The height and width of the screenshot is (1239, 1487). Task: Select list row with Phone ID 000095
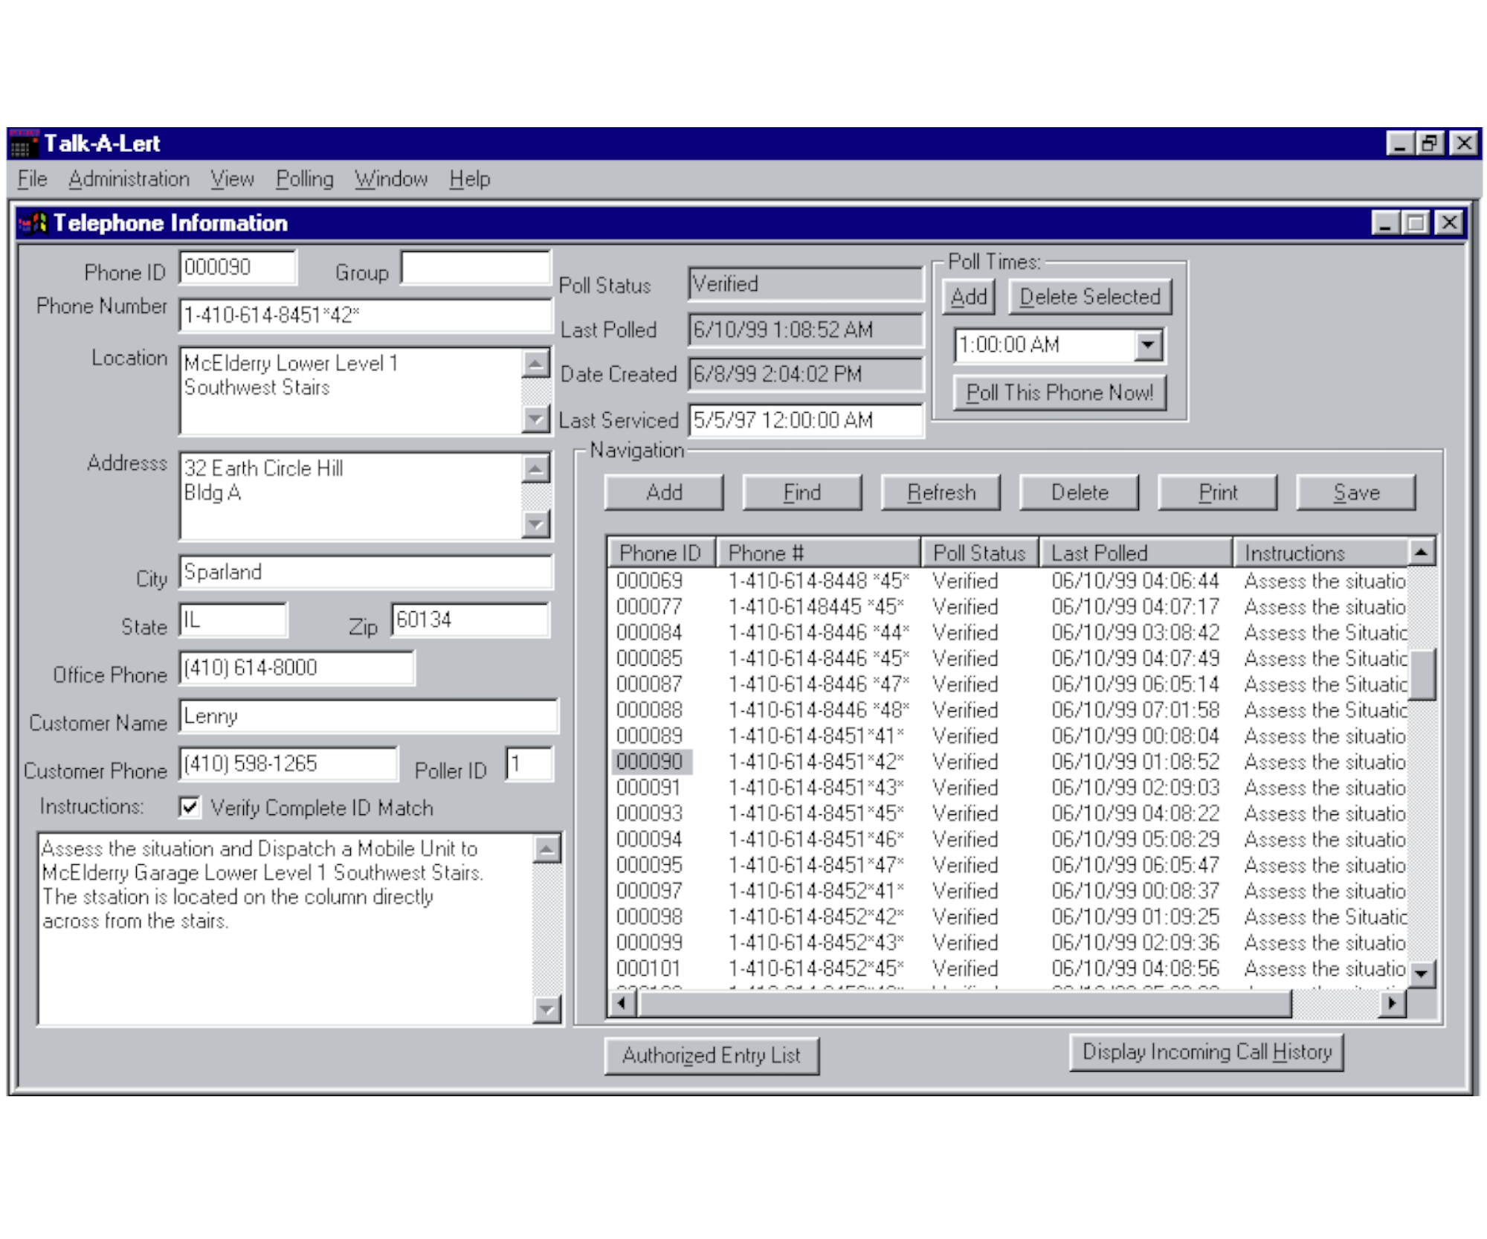click(x=1010, y=865)
